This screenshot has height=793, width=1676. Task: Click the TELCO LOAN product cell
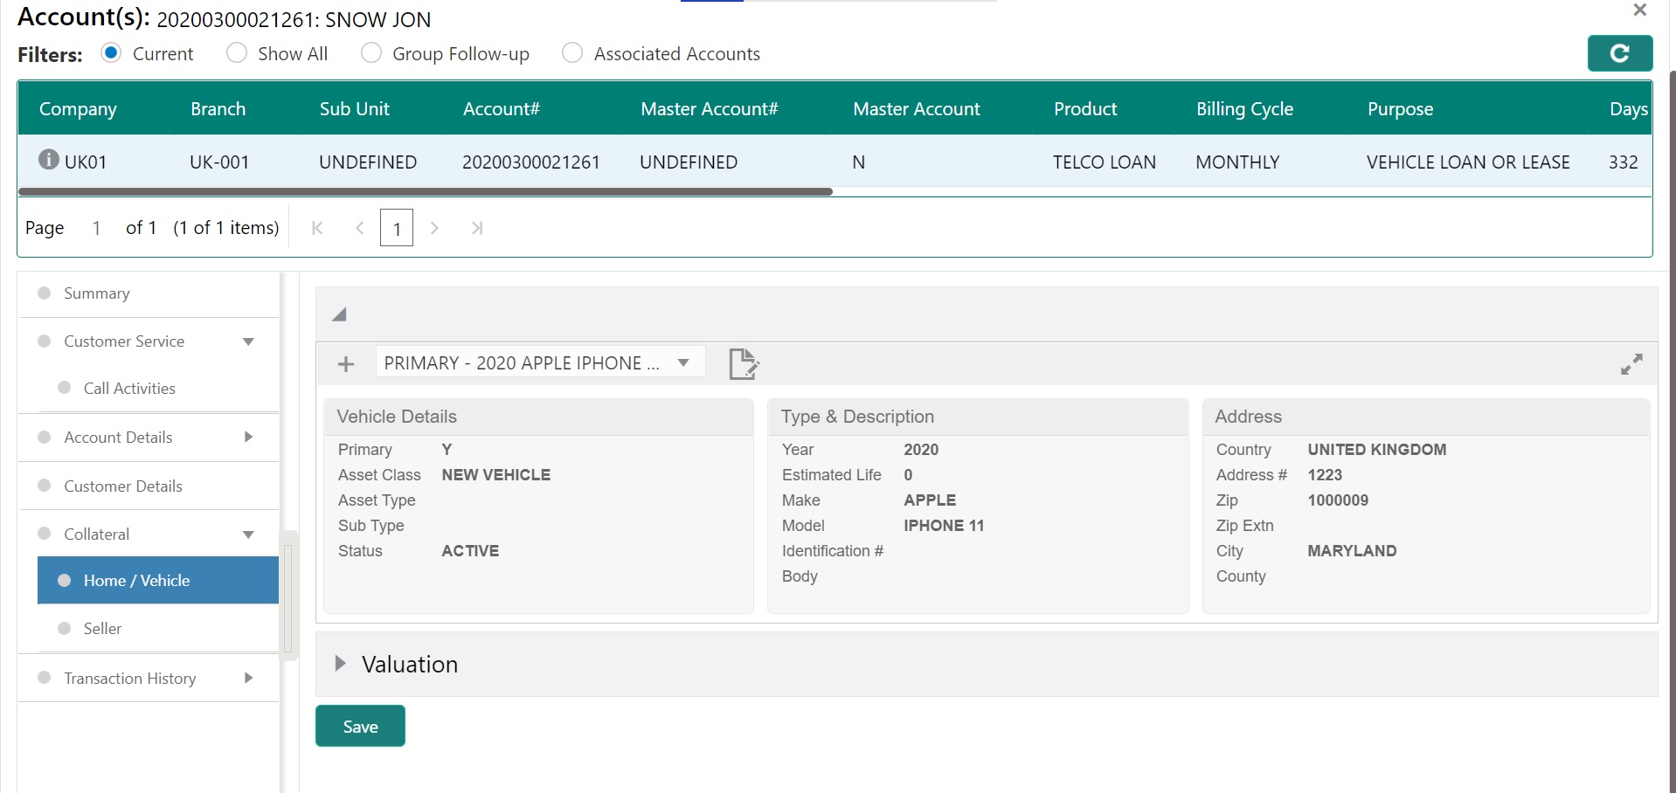point(1104,162)
